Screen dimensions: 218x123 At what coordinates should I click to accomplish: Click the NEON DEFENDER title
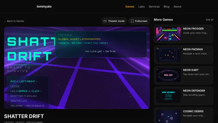[194, 91]
